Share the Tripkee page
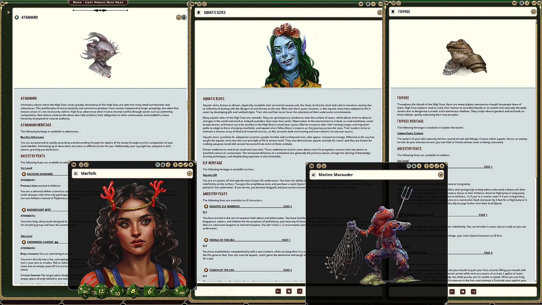This screenshot has height=305, width=542. click(527, 3)
